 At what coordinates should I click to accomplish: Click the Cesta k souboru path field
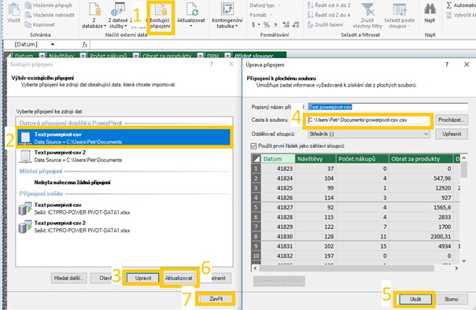click(368, 120)
